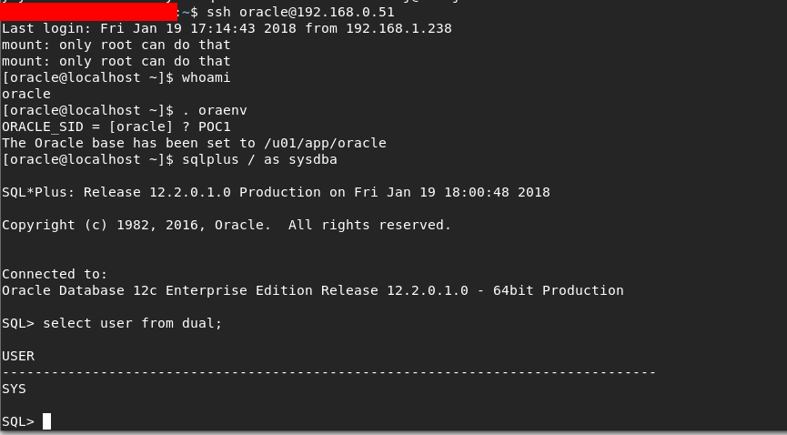This screenshot has width=787, height=435.
Task: Click the red redacted hostname block
Action: click(88, 12)
